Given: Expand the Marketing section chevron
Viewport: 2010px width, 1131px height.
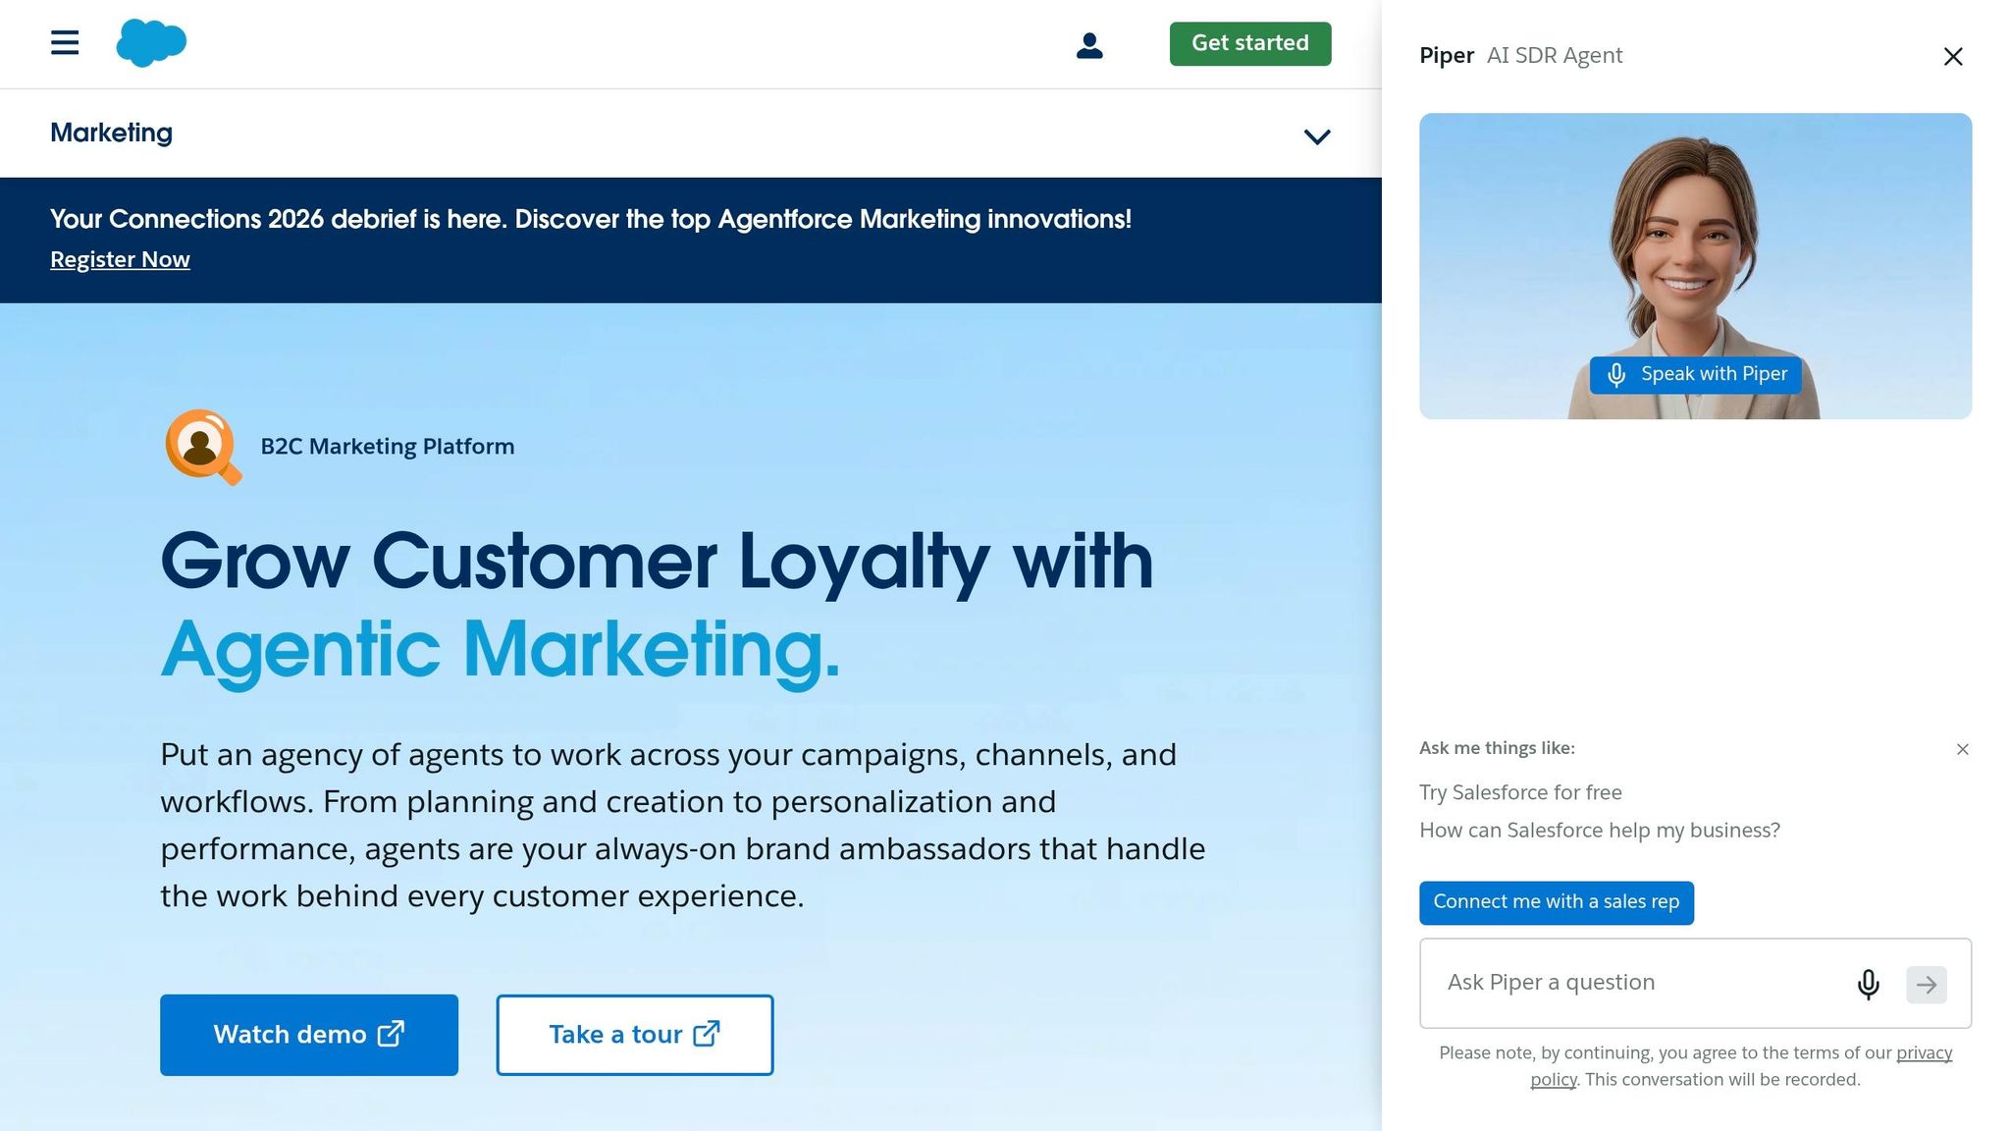Looking at the screenshot, I should 1317,136.
